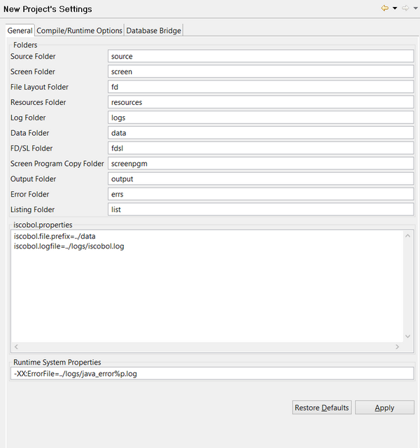Click the scroll-down arrow in iscobol.properties
The height and width of the screenshot is (448, 420).
(408, 337)
